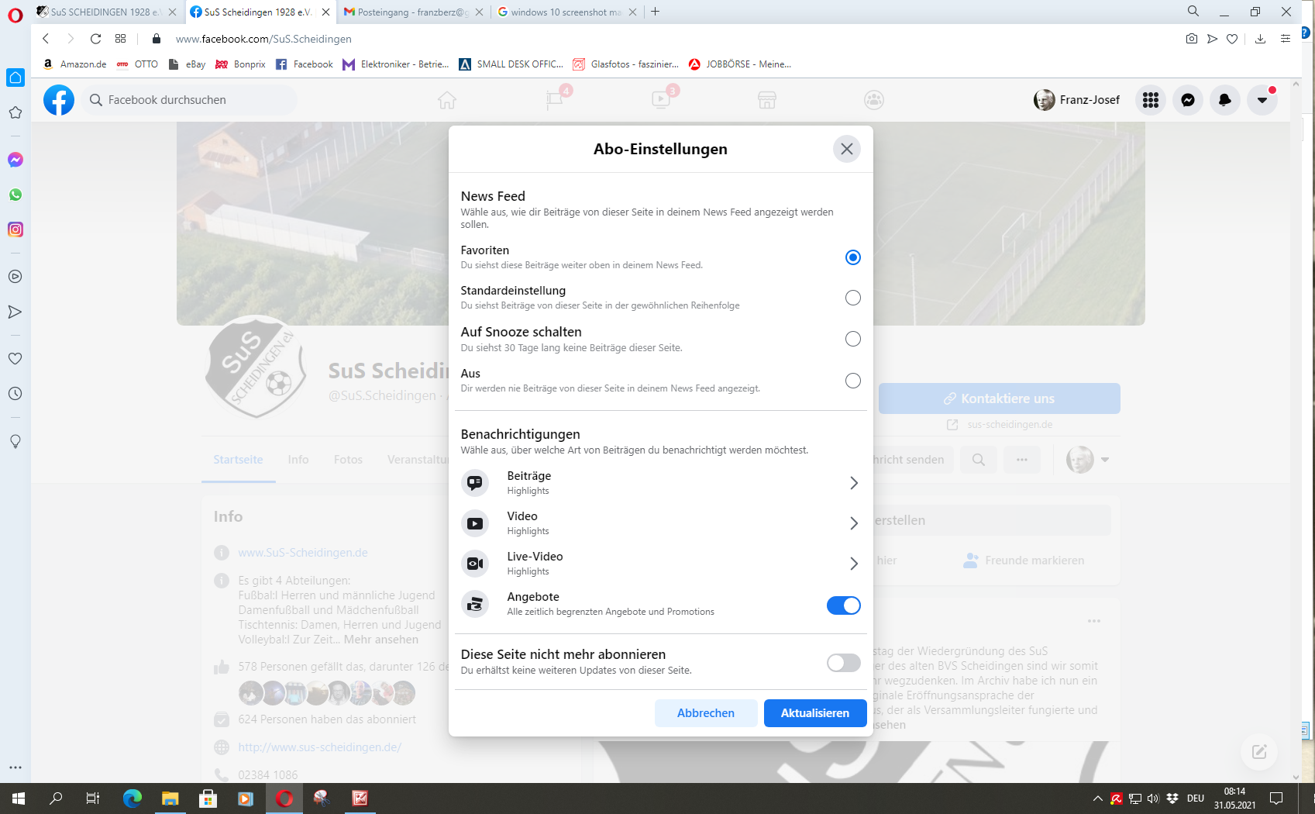Click page search magnifier button

click(x=979, y=460)
